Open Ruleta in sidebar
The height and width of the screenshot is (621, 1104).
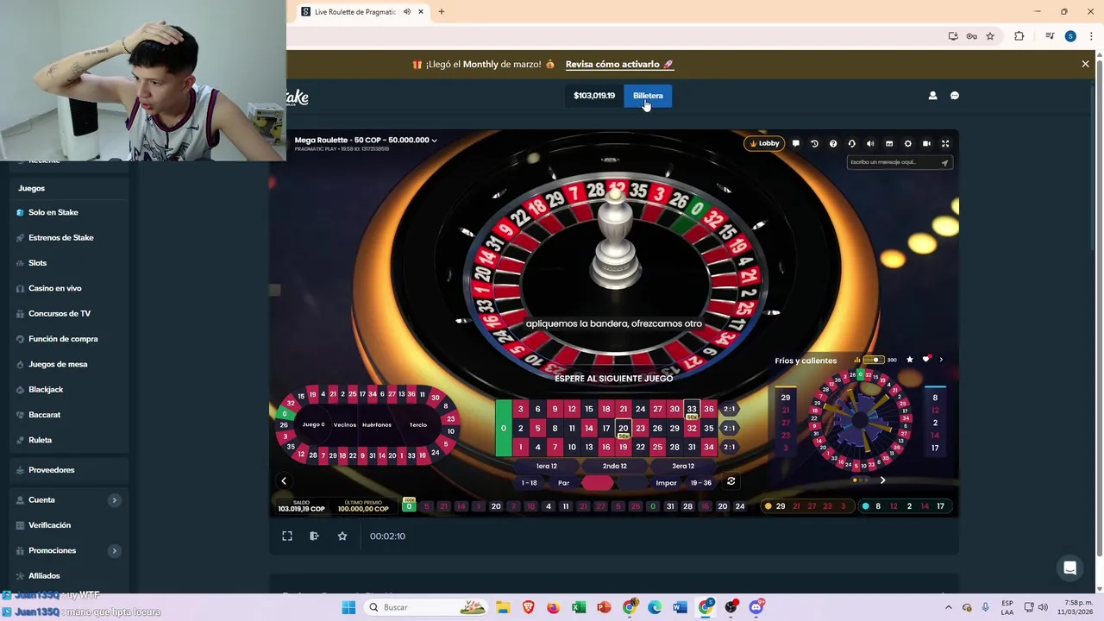[x=41, y=440]
